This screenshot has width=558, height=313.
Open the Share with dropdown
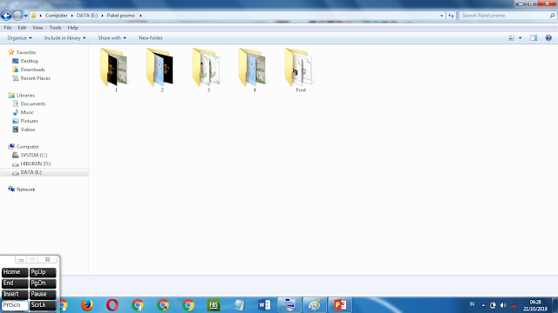click(112, 38)
